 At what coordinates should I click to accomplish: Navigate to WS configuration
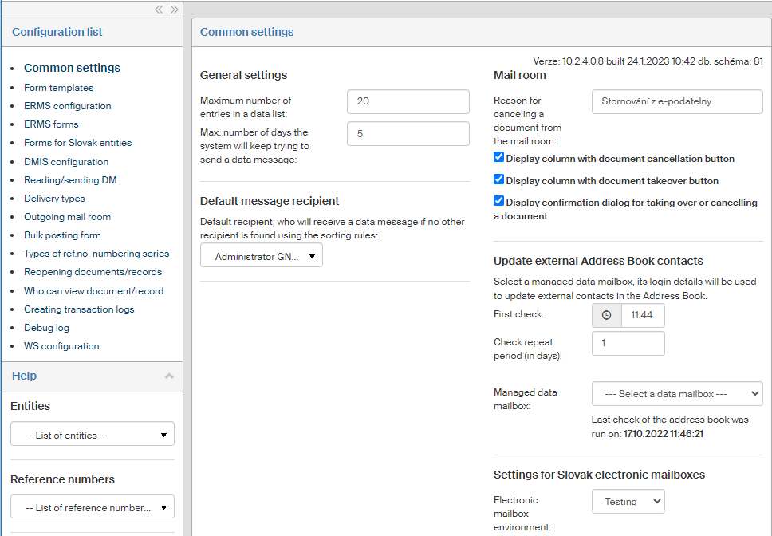pos(61,346)
